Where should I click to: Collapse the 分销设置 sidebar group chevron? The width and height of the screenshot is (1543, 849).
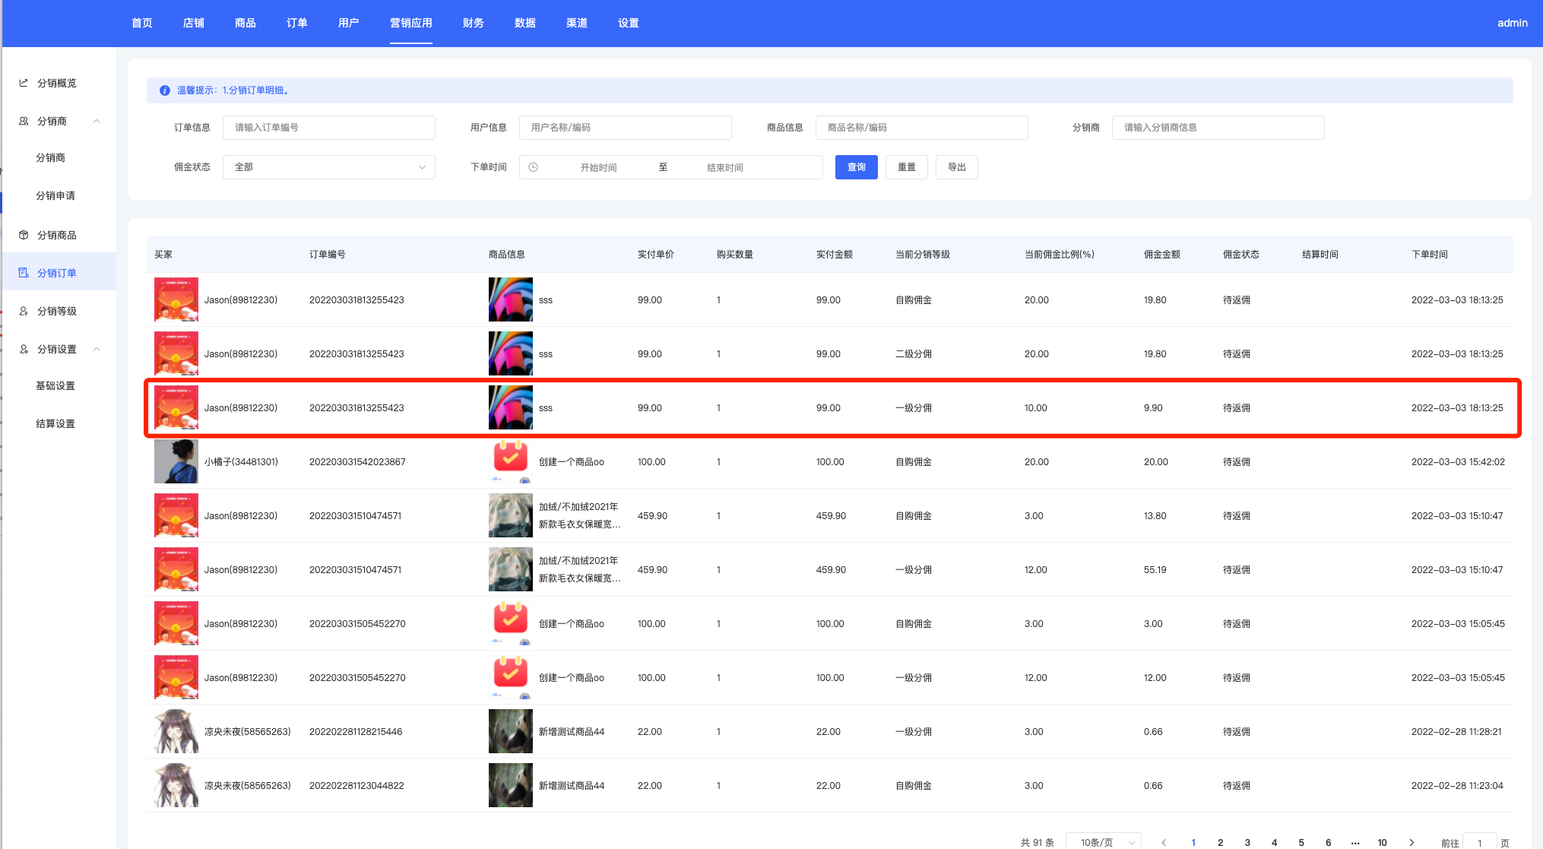coord(97,349)
